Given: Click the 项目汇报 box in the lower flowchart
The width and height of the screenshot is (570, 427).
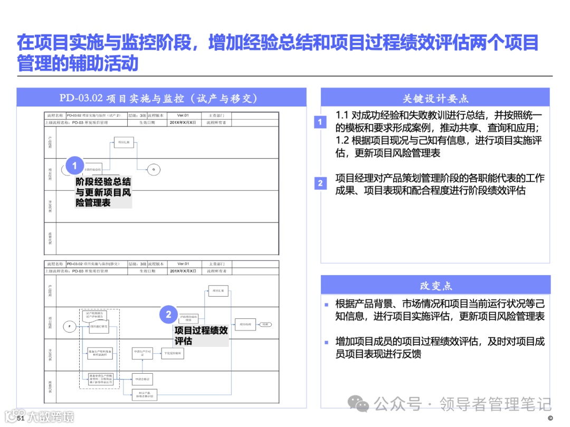Looking at the screenshot, I should pyautogui.click(x=218, y=291).
